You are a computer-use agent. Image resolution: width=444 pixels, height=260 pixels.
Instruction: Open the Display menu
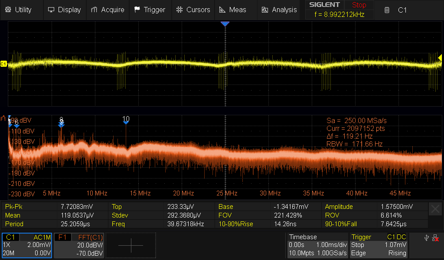(x=64, y=10)
